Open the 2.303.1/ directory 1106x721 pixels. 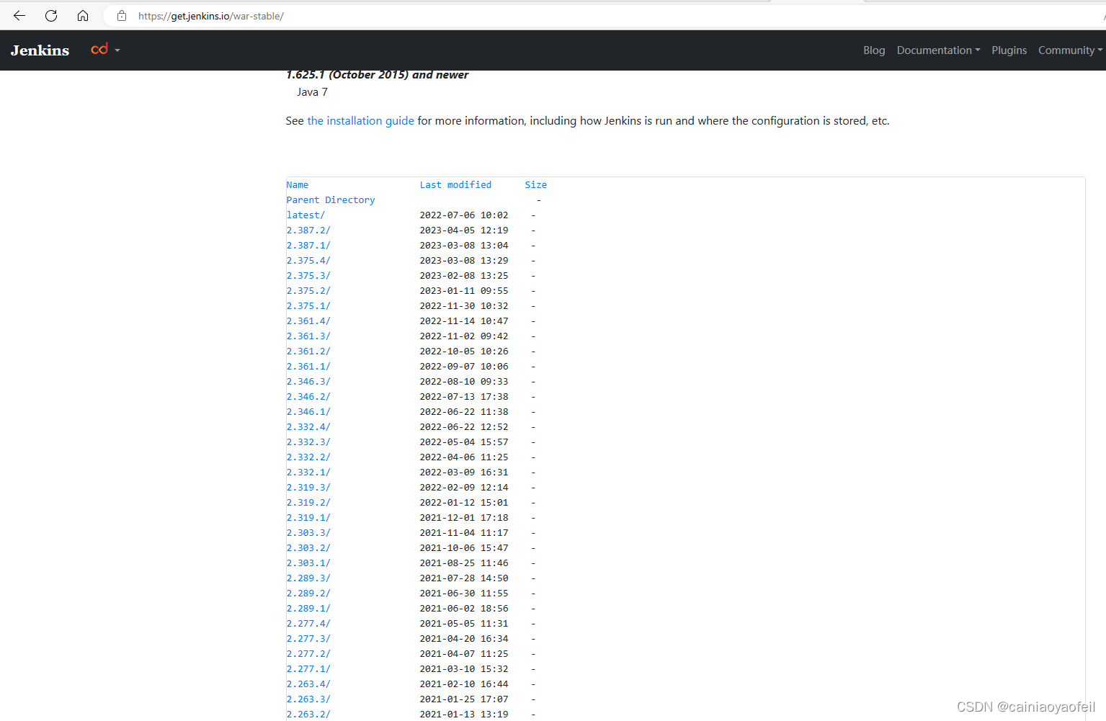tap(308, 563)
